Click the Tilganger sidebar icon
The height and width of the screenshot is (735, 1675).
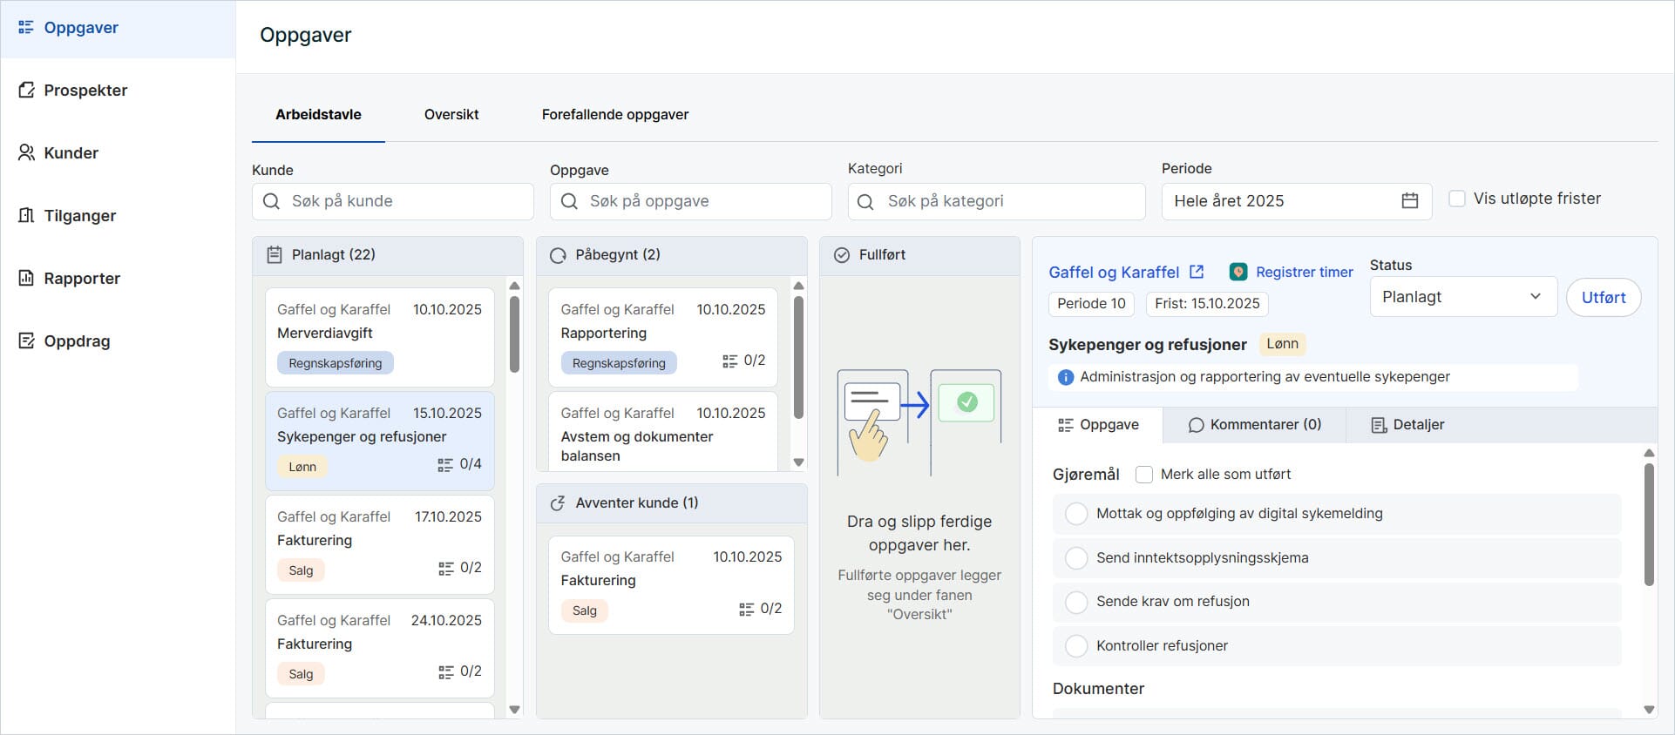tap(27, 216)
